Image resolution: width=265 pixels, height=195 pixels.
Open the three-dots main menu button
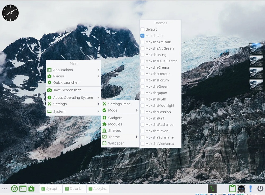(x=5, y=189)
